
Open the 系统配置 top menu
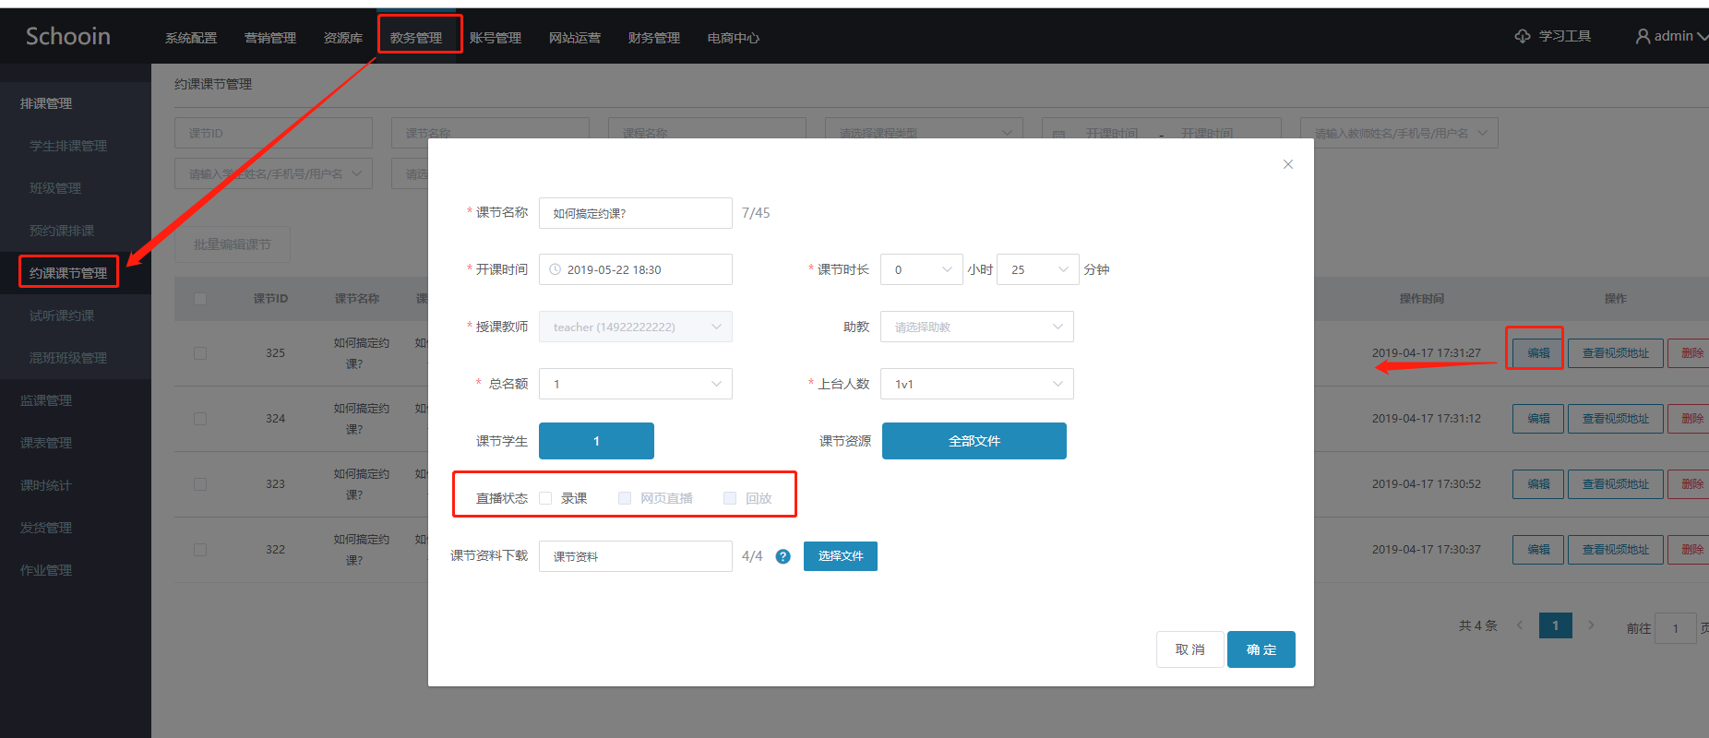click(x=191, y=38)
